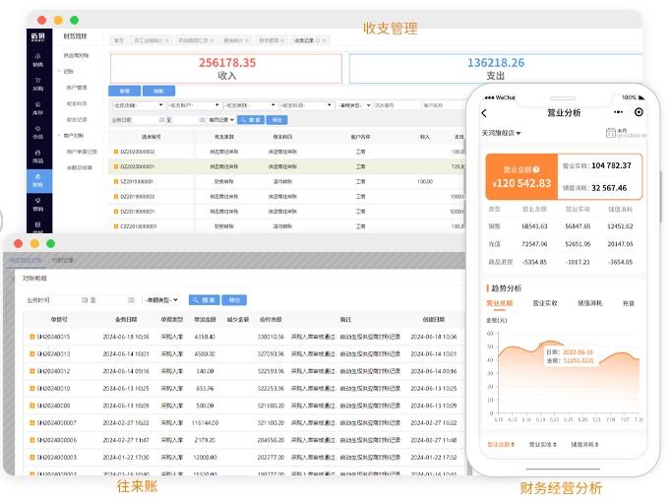Open the 会员 module in the dark sidebar
Viewport: 672px width, 504px height.
pyautogui.click(x=38, y=133)
